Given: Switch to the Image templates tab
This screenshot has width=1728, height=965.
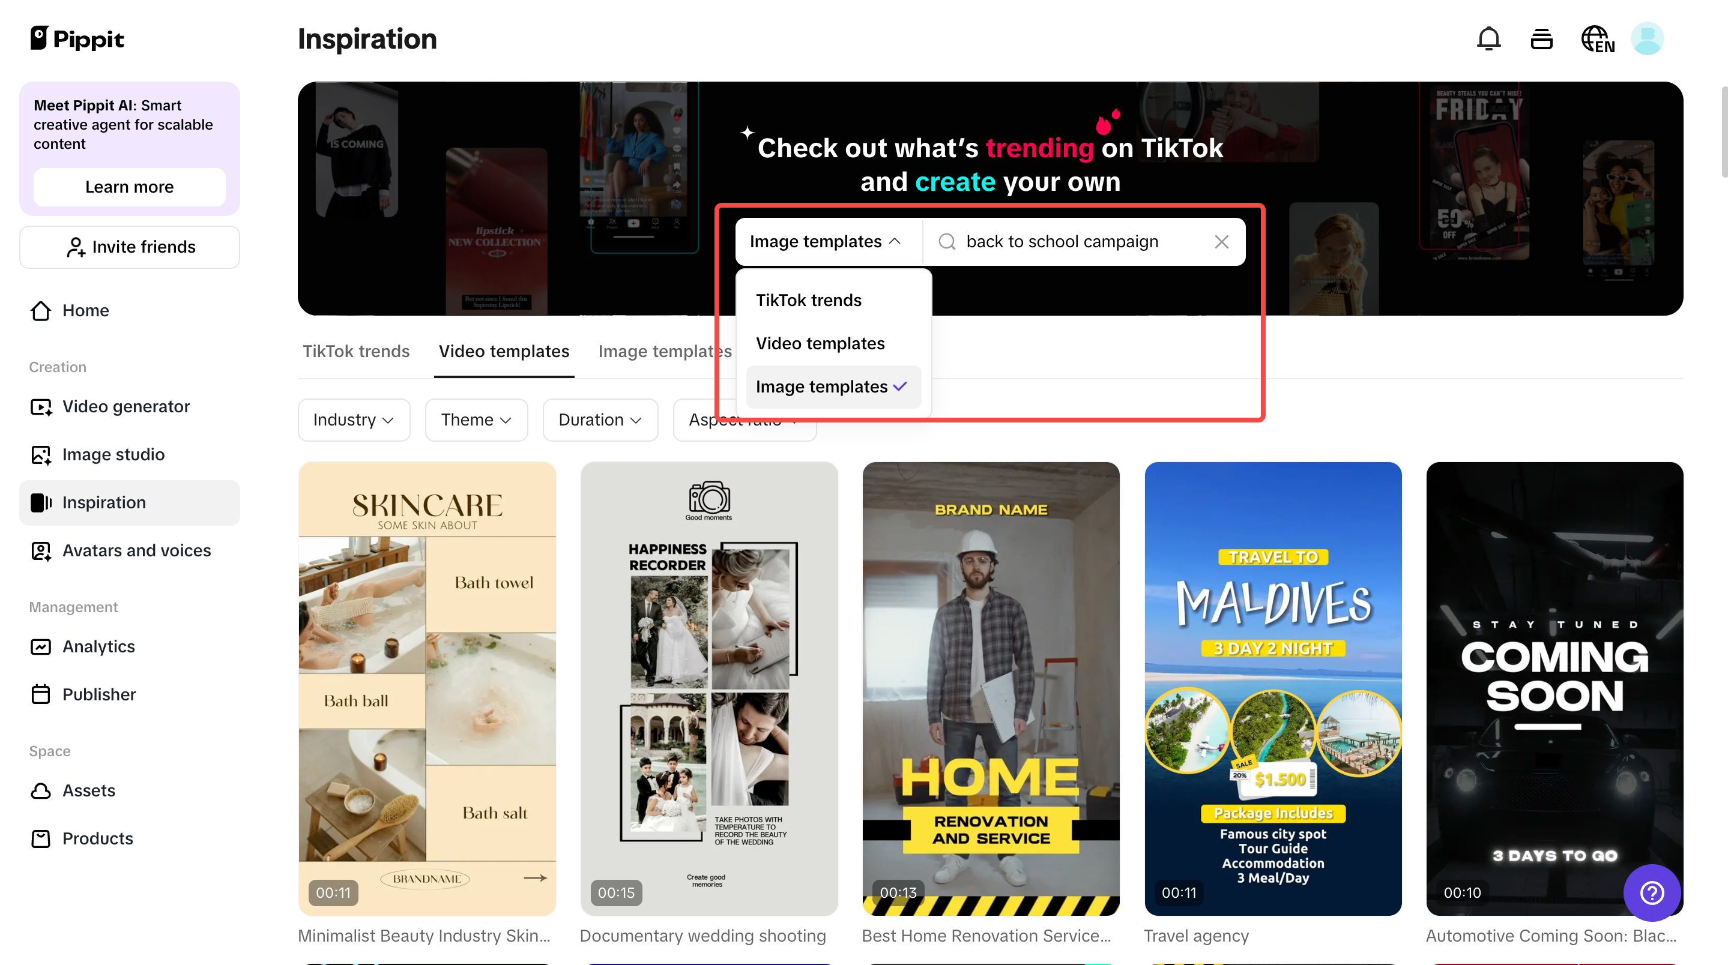Looking at the screenshot, I should click(x=664, y=350).
